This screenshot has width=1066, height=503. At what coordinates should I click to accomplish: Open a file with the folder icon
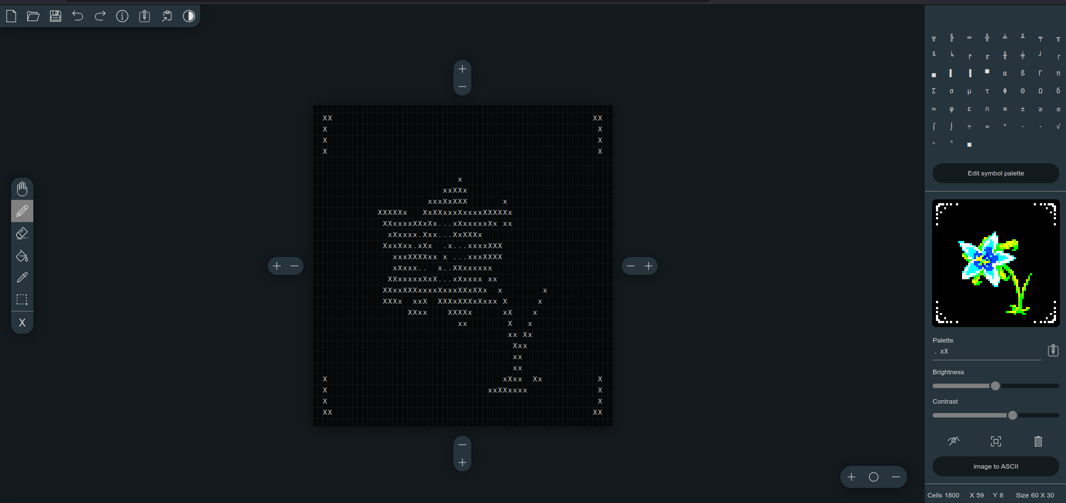(33, 16)
